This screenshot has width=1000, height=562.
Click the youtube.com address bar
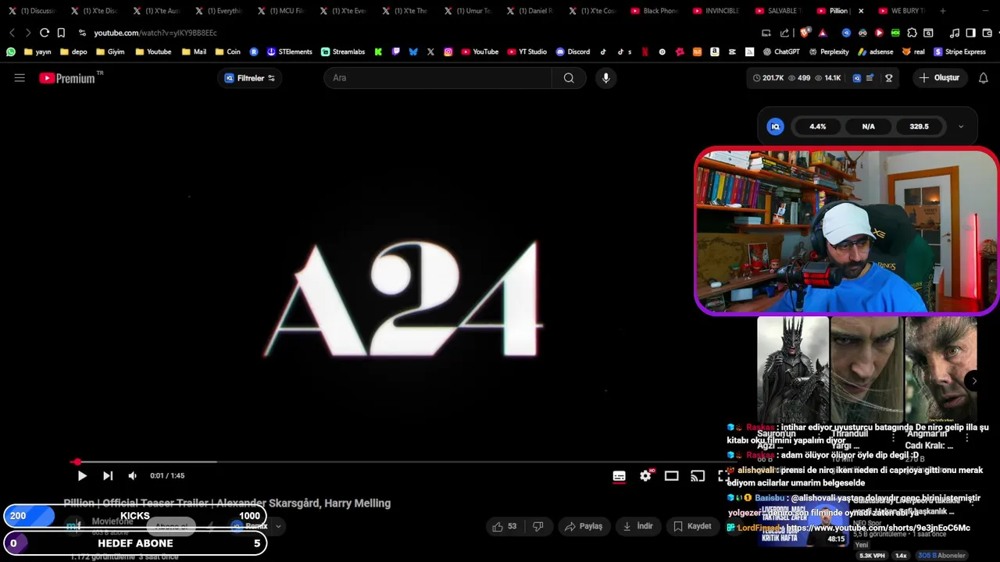[x=155, y=33]
